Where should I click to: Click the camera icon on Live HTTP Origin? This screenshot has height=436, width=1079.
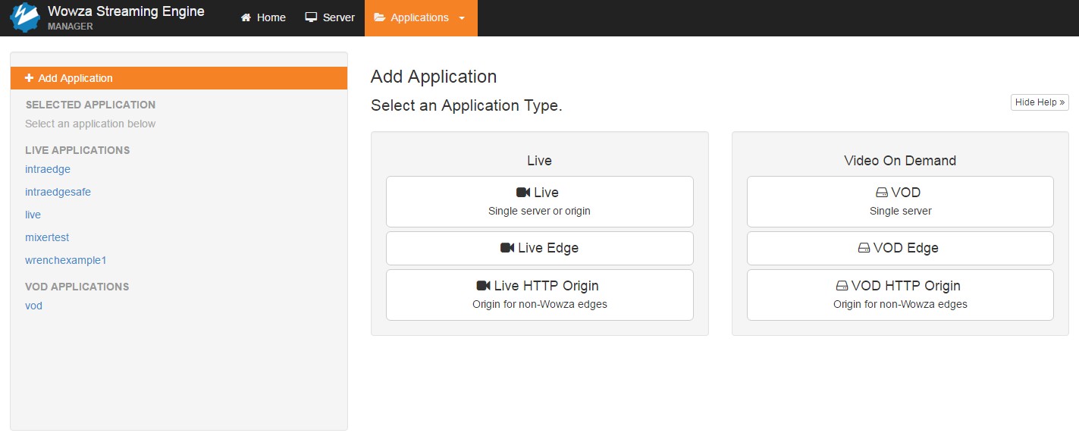coord(483,286)
